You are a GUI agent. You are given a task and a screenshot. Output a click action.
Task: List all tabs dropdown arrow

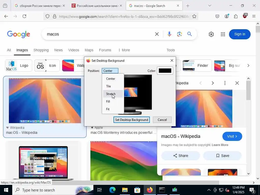pyautogui.click(x=209, y=6)
